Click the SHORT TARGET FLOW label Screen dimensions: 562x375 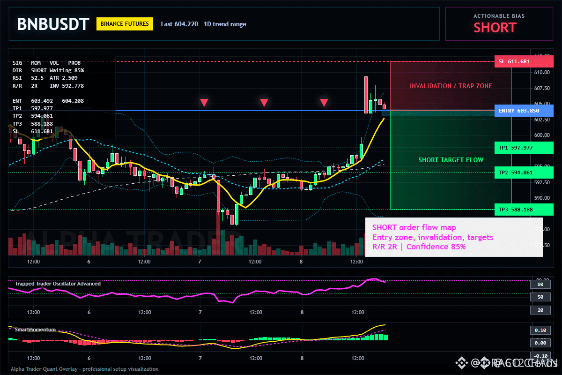451,160
